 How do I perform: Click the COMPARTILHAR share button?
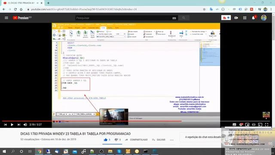tap(136, 139)
